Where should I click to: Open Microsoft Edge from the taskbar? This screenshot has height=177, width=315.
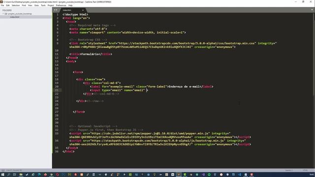(x=39, y=175)
